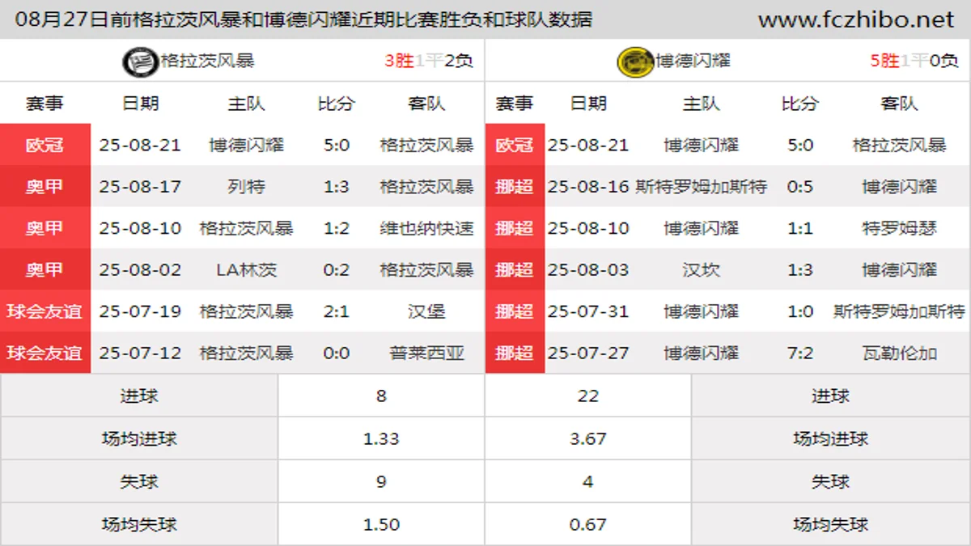The image size is (971, 546).
Task: Click the 1:0 score in the 25-07-31 row
Action: pyautogui.click(x=799, y=311)
